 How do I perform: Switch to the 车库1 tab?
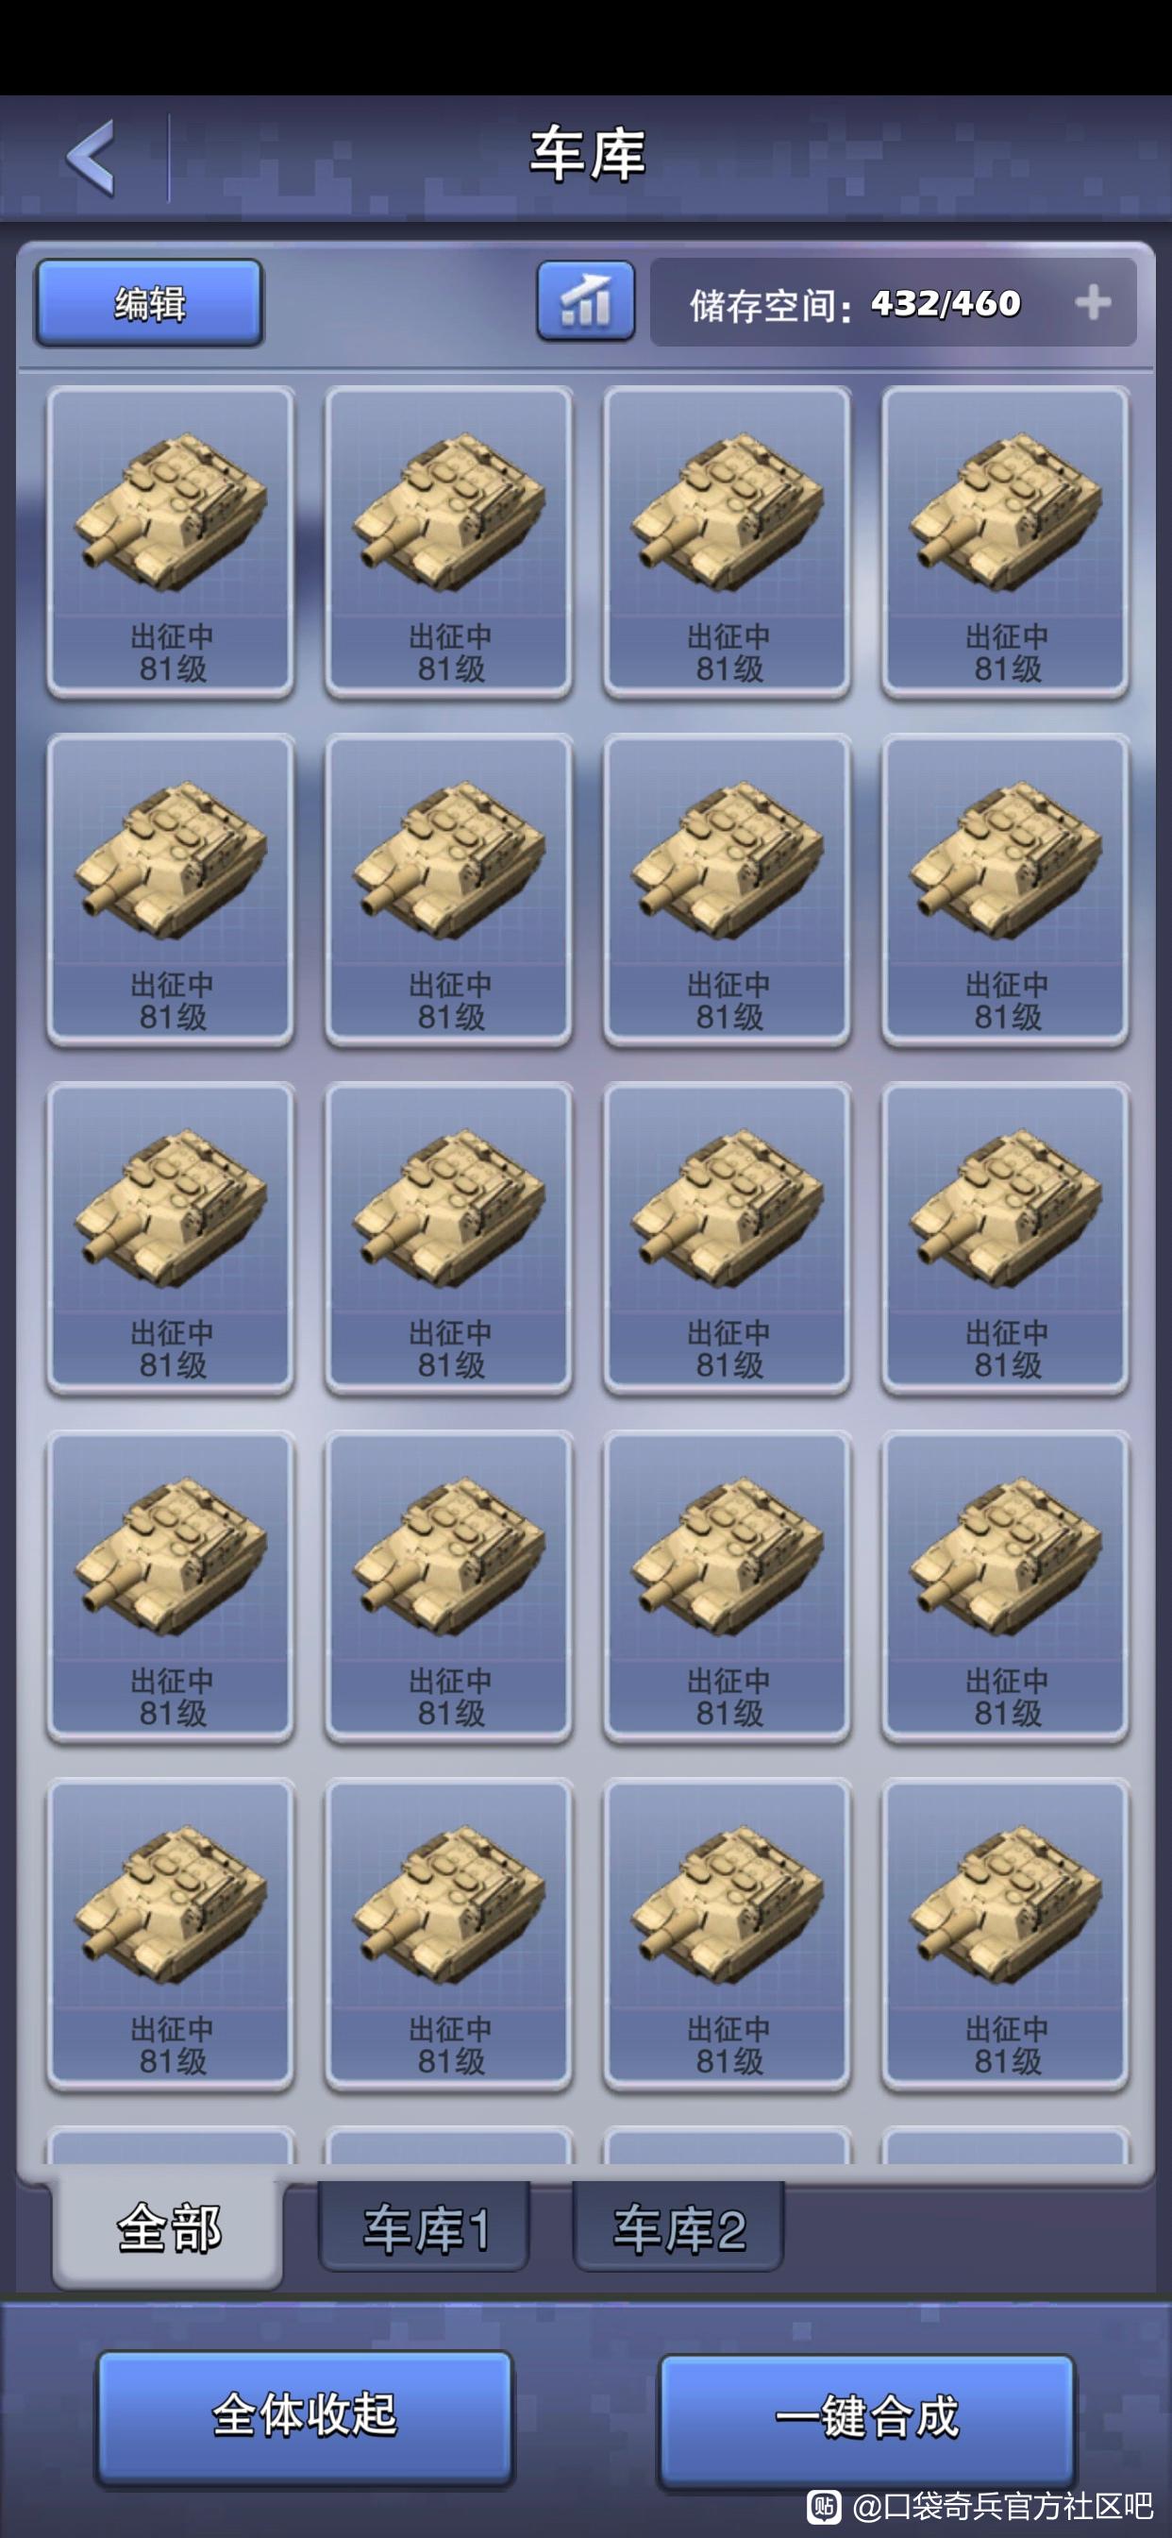425,2228
